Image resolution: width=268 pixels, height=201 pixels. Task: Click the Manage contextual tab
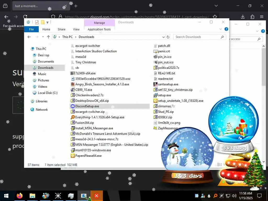click(99, 23)
